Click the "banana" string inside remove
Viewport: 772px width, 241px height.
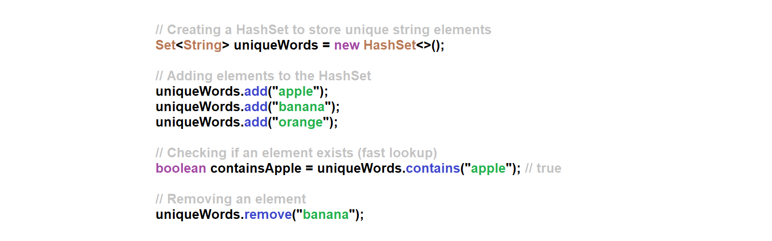tap(326, 215)
